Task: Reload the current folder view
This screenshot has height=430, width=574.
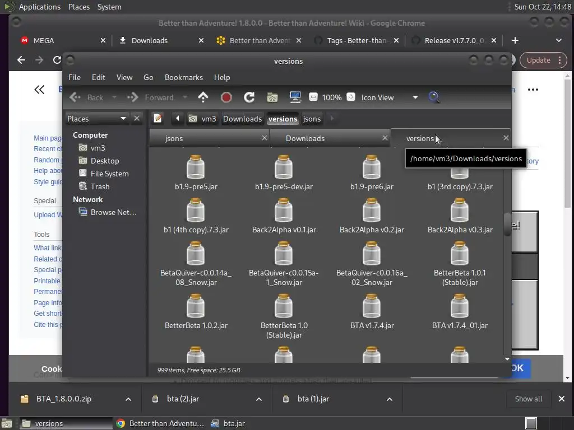Action: tap(249, 97)
